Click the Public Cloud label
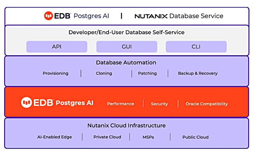 [196, 137]
